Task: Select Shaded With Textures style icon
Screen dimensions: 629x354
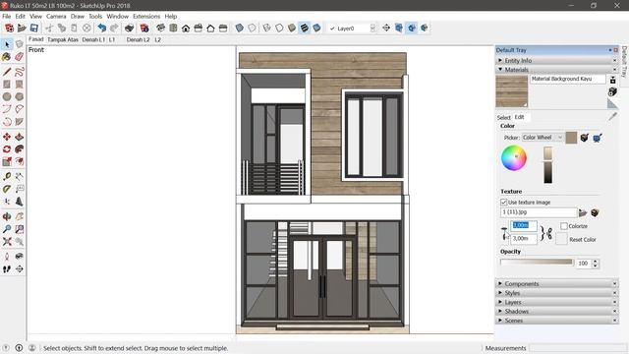Action: coord(305,29)
